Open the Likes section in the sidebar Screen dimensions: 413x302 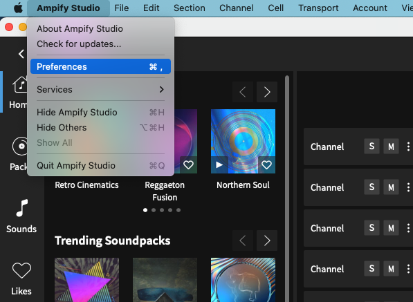point(21,279)
